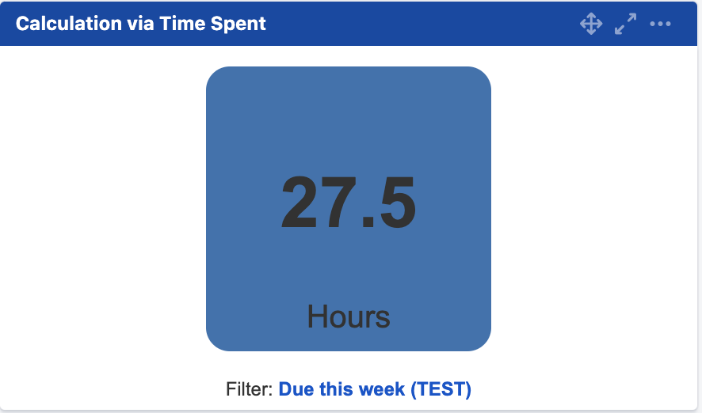Click the digit 5 after the decimal
This screenshot has height=413, width=702.
(394, 203)
